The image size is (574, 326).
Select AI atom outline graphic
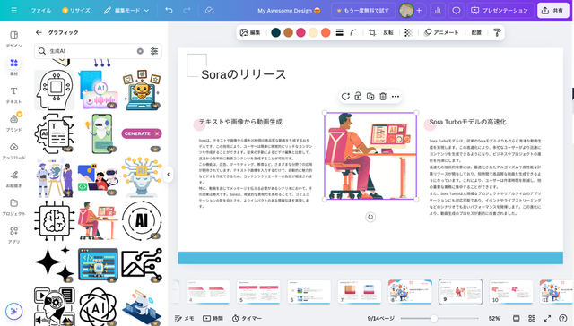98,307
